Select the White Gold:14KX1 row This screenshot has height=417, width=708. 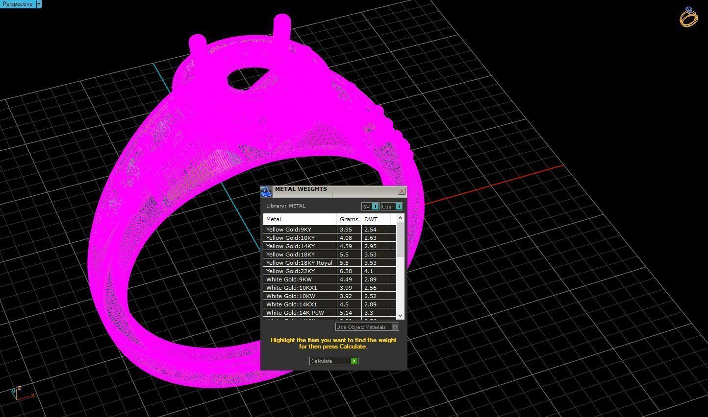[329, 304]
